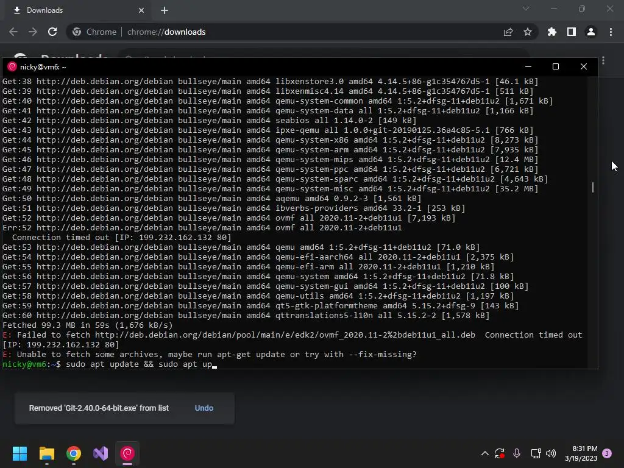The height and width of the screenshot is (468, 624).
Task: Open the notification badge showing 3
Action: tap(607, 453)
